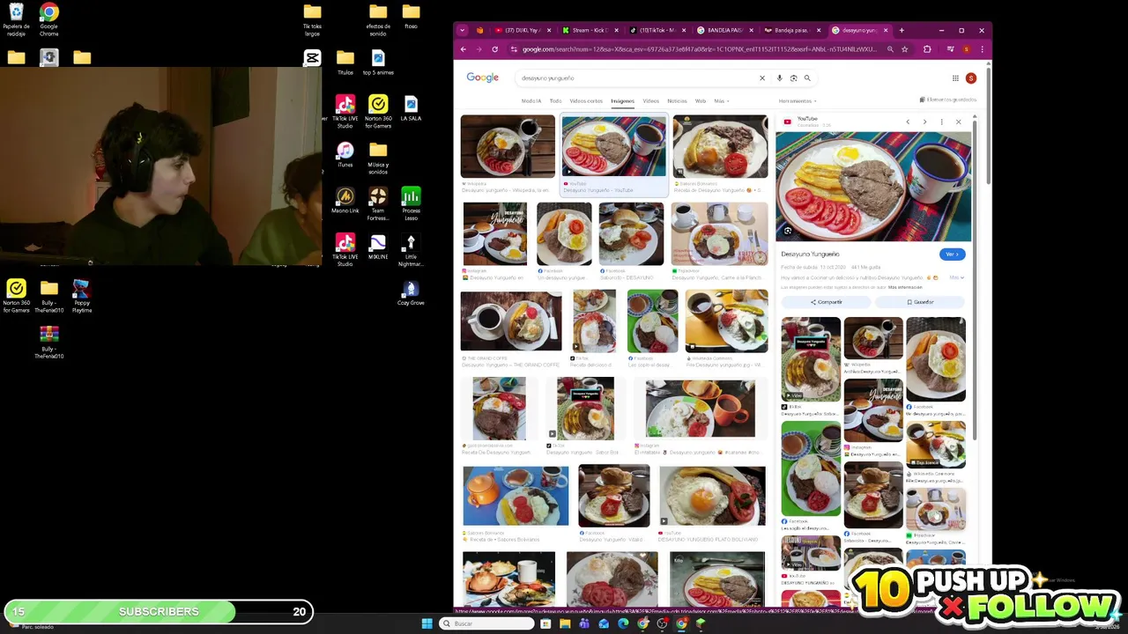Click the Google account avatar
Viewport: 1128px width, 634px height.
[970, 78]
